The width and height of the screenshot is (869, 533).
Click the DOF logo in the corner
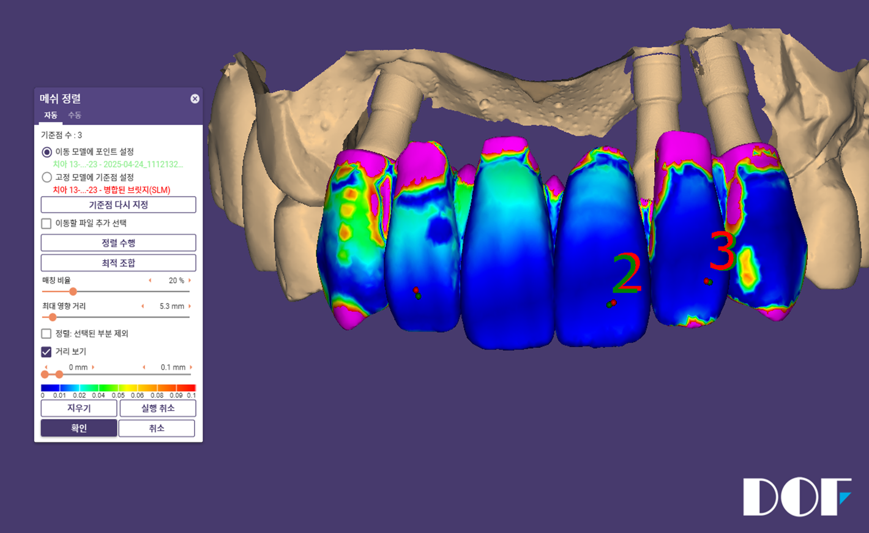[x=796, y=497]
